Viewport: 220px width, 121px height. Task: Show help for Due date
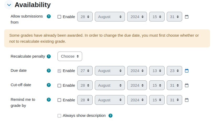click(49, 71)
